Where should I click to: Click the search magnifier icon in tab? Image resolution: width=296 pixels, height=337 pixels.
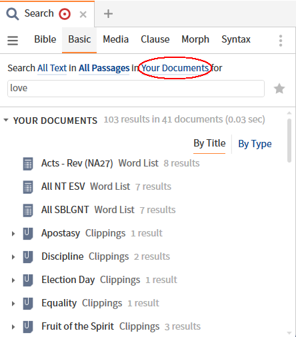pyautogui.click(x=13, y=14)
